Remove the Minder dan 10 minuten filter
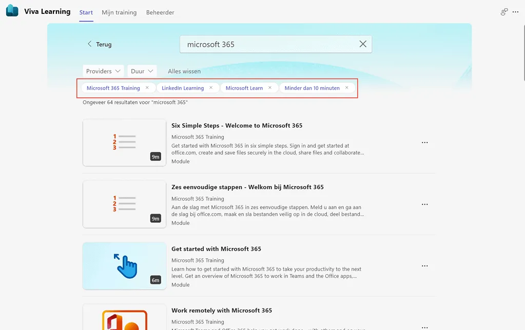 pyautogui.click(x=347, y=88)
